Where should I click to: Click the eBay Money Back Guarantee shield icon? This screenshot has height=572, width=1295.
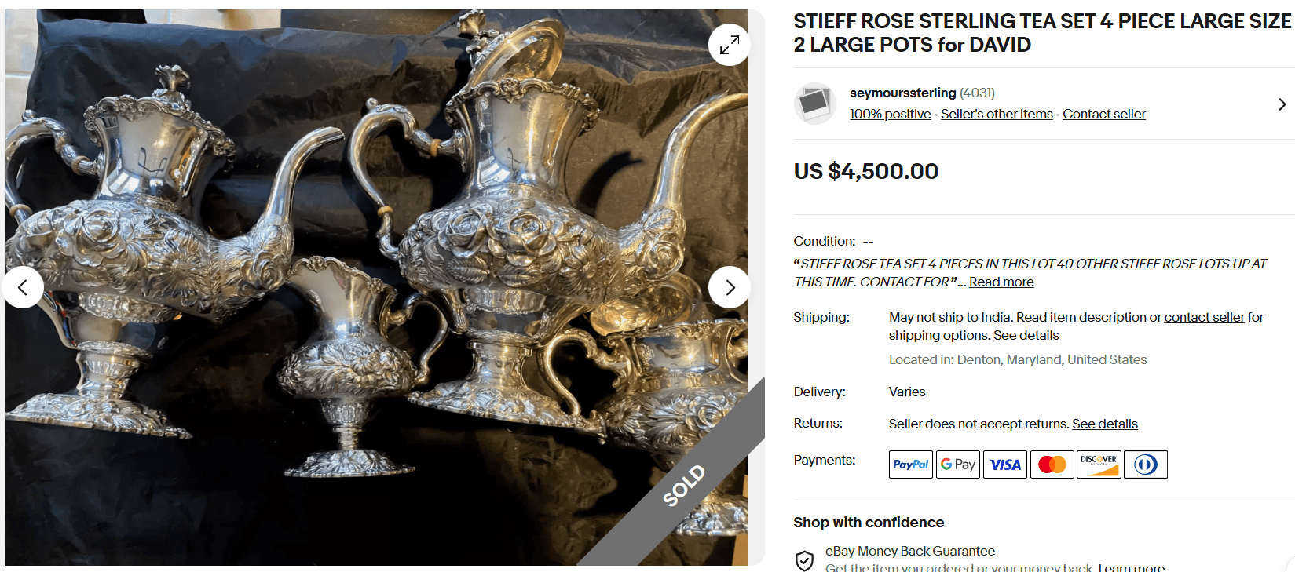(804, 560)
